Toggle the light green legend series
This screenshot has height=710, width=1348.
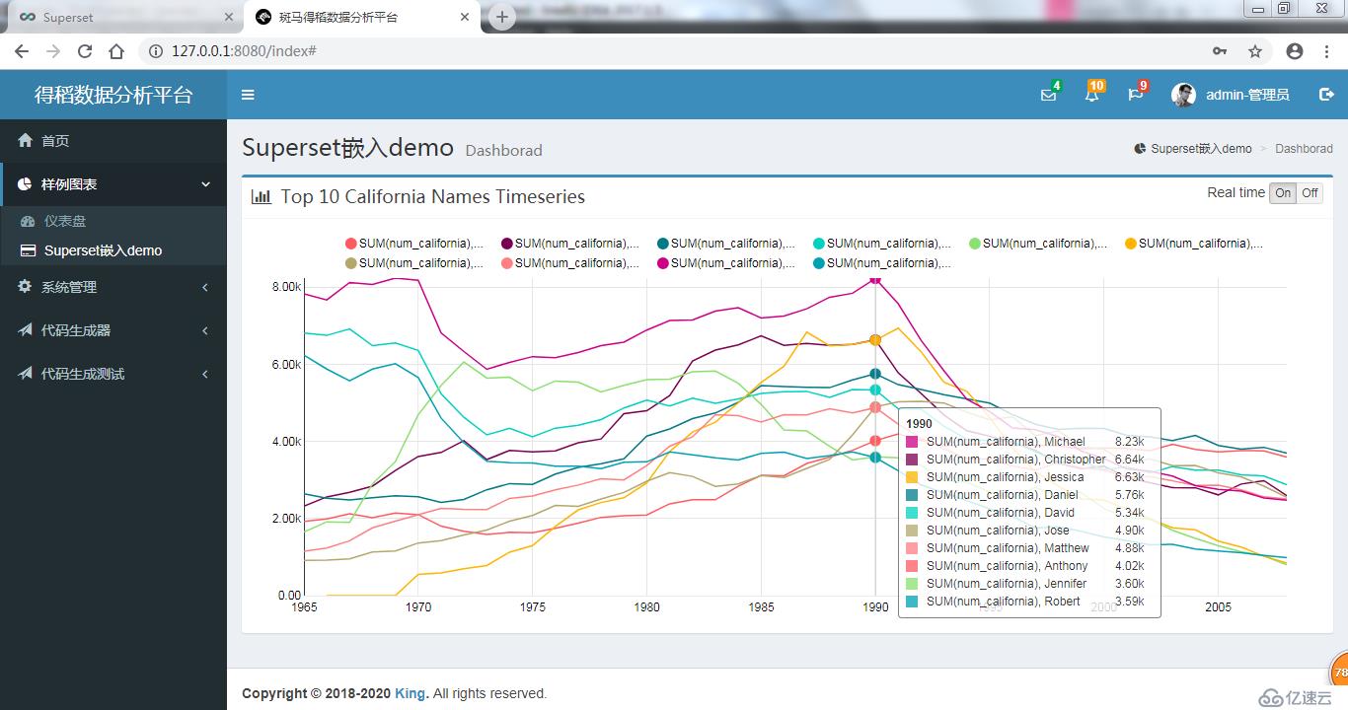[1038, 244]
